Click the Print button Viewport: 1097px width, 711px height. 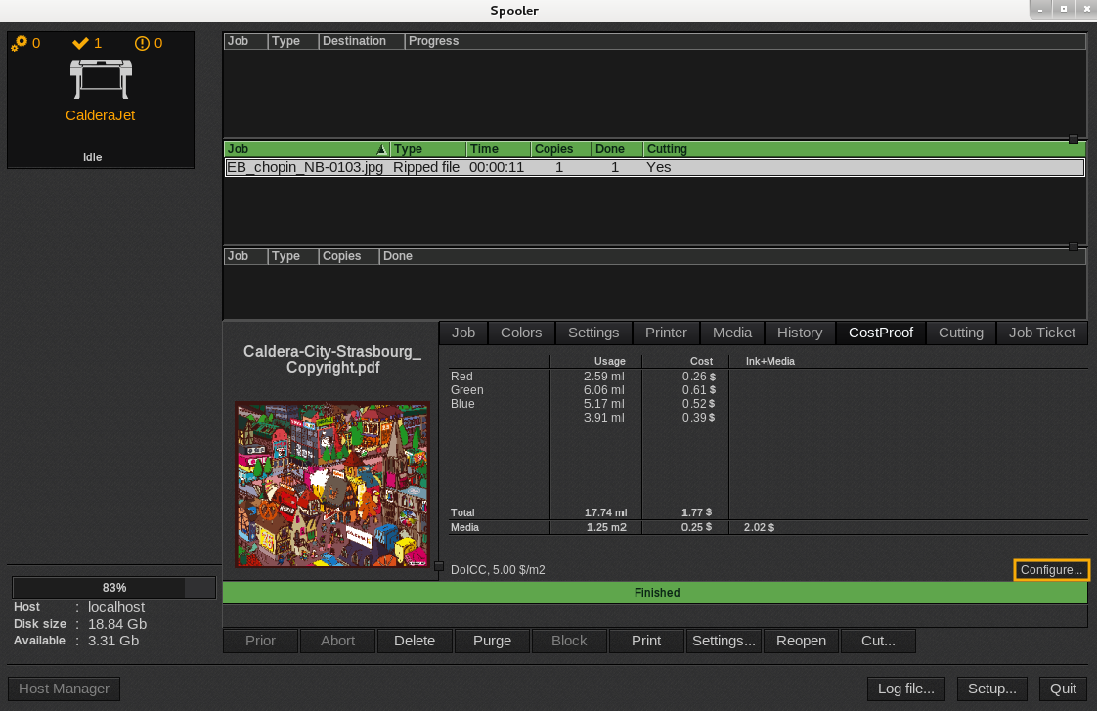pos(645,641)
